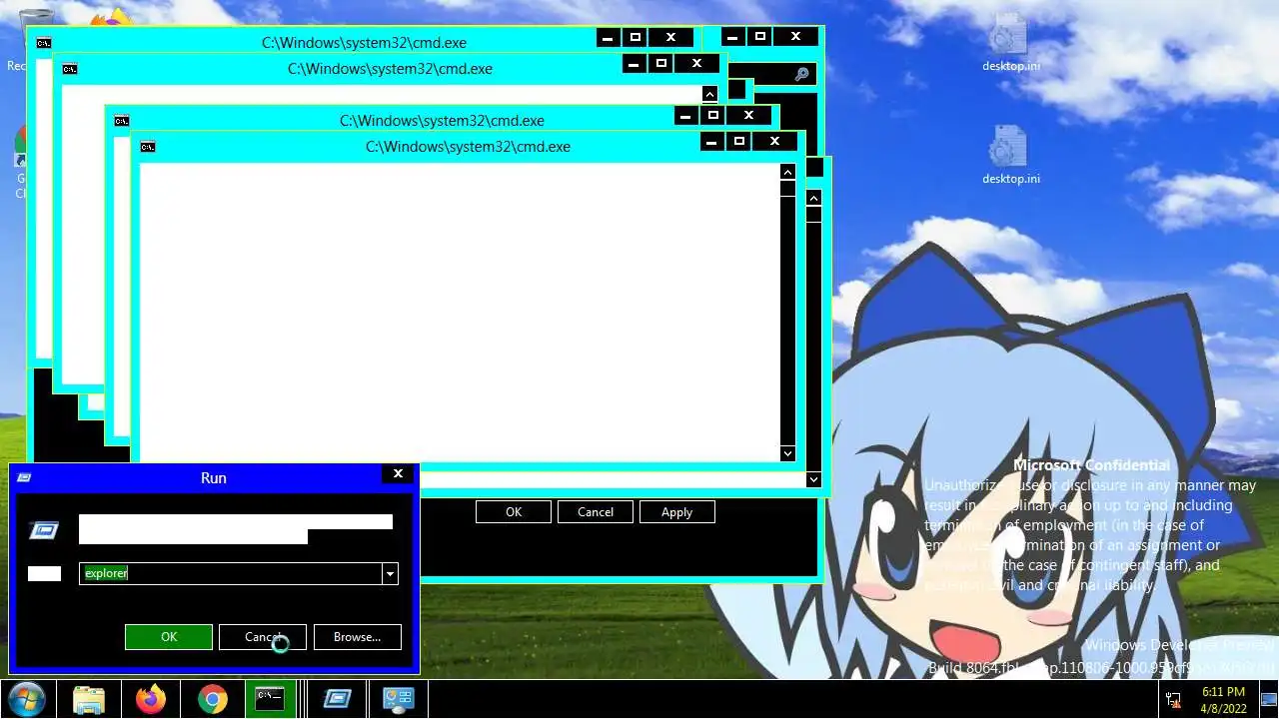Close the frontmost cmd.exe window
This screenshot has width=1279, height=719.
click(x=774, y=142)
